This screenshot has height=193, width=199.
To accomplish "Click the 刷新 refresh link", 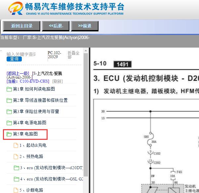I will pos(57,81).
